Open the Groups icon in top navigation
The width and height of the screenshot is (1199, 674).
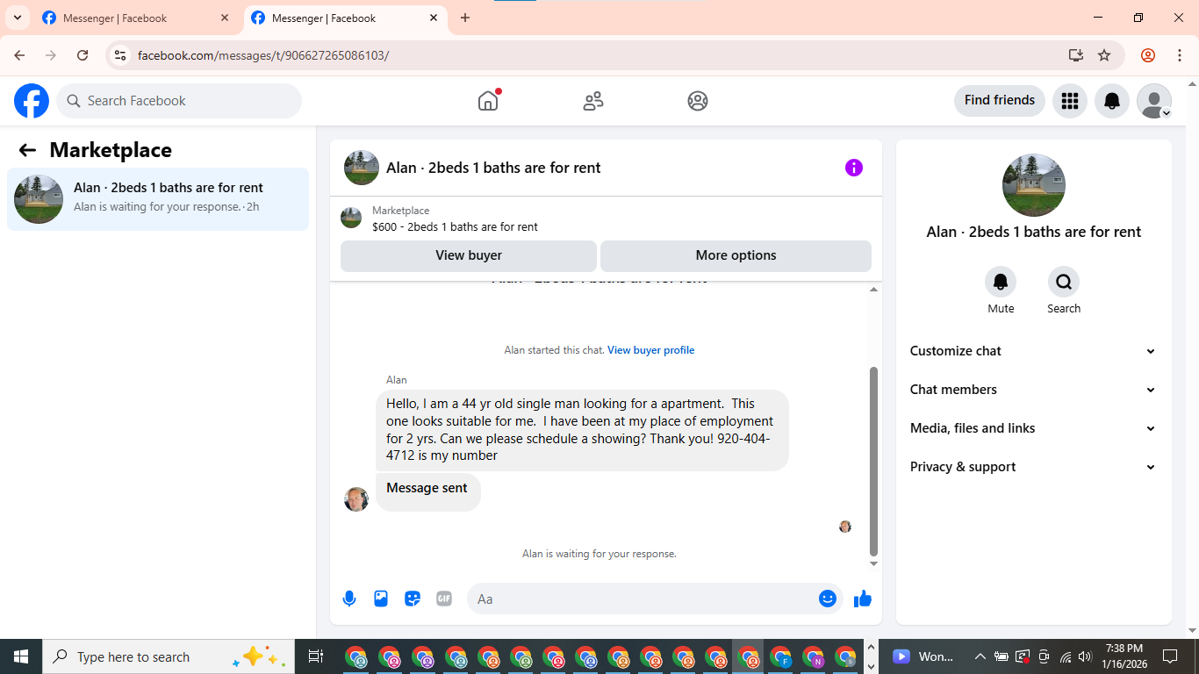point(698,101)
